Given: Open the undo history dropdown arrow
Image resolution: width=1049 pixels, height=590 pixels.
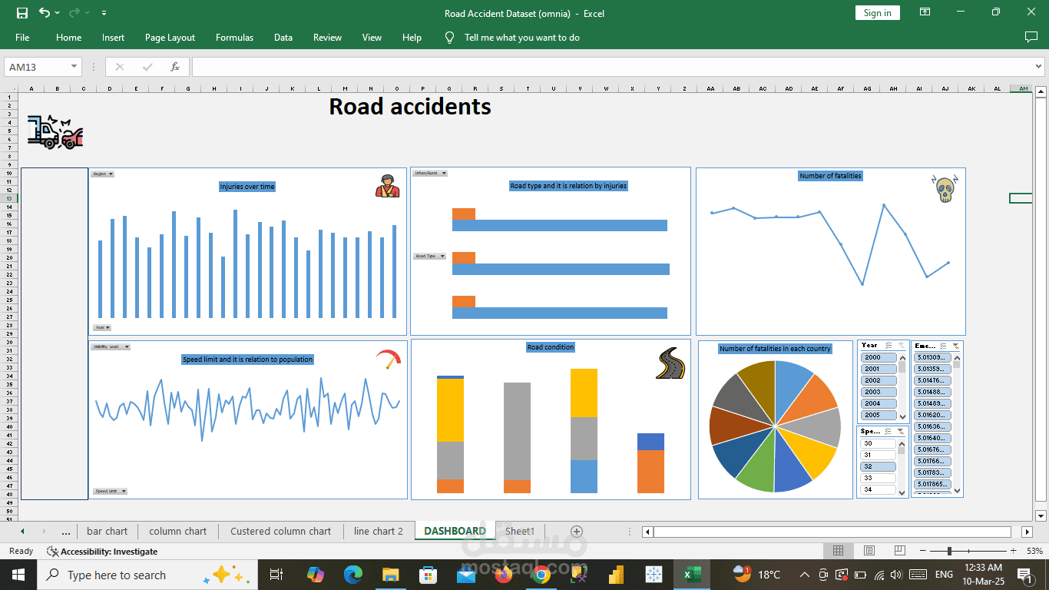Looking at the screenshot, I should pyautogui.click(x=58, y=13).
